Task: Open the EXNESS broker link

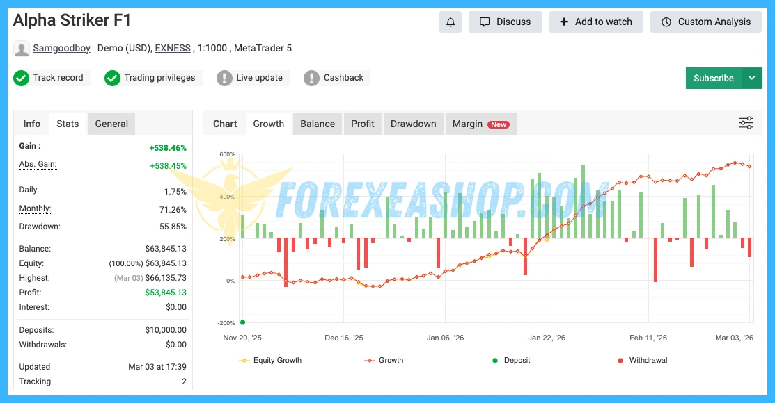Action: click(172, 49)
